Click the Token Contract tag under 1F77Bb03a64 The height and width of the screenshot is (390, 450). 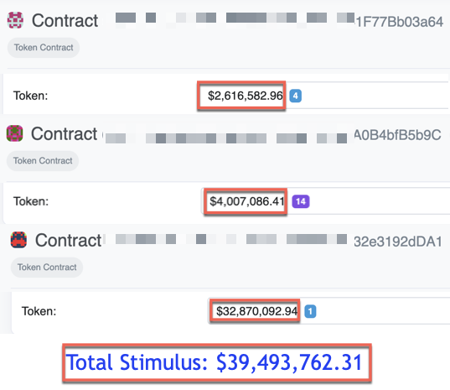(x=44, y=47)
